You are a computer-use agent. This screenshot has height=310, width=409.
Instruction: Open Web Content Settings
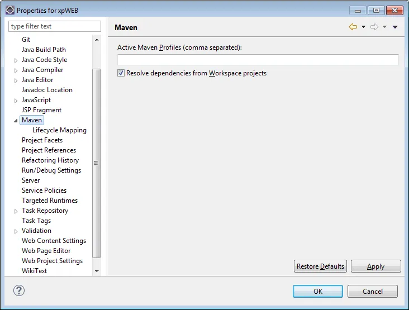(x=54, y=241)
